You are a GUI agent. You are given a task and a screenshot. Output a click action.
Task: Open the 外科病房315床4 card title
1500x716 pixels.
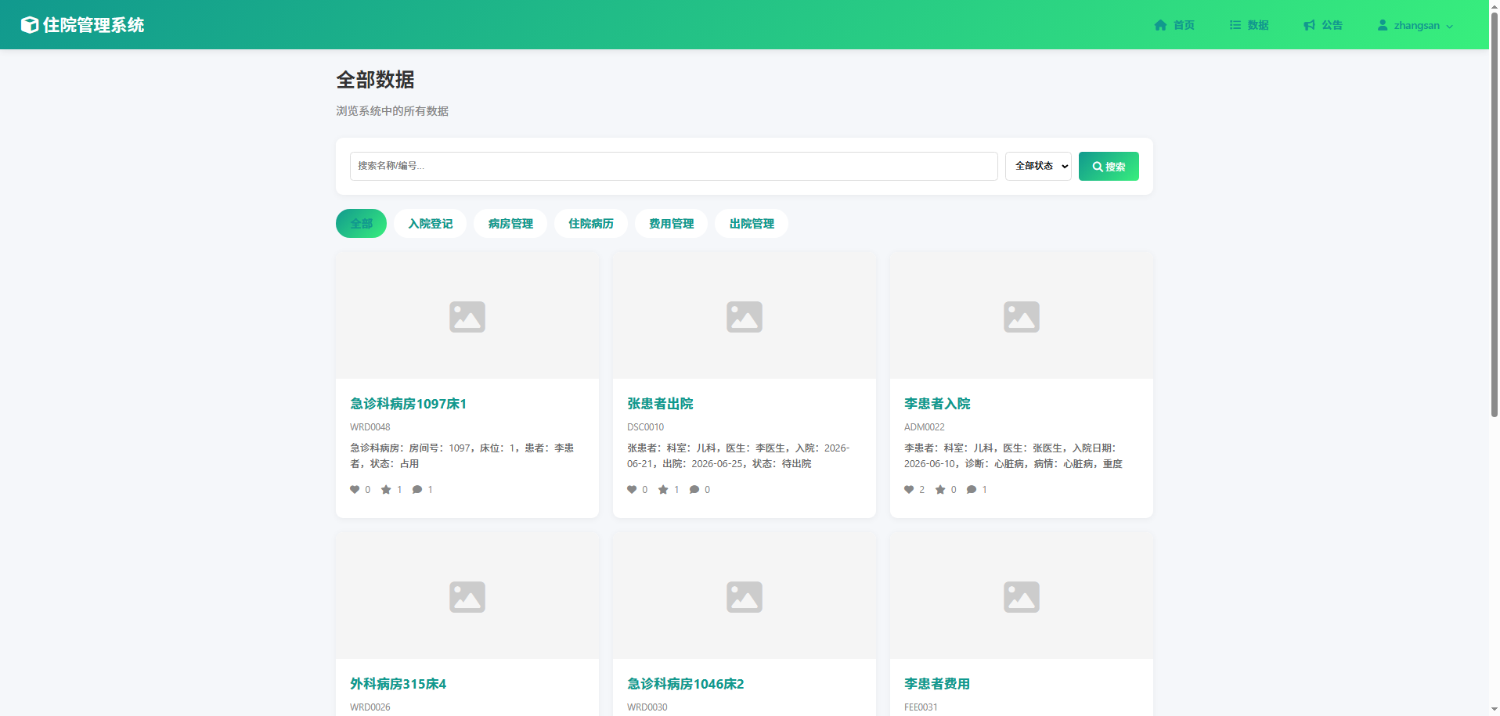[398, 684]
